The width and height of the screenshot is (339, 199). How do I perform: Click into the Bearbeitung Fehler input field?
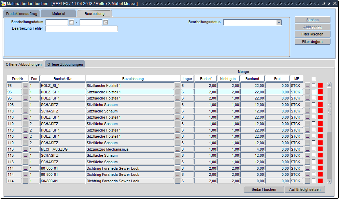coord(82,29)
